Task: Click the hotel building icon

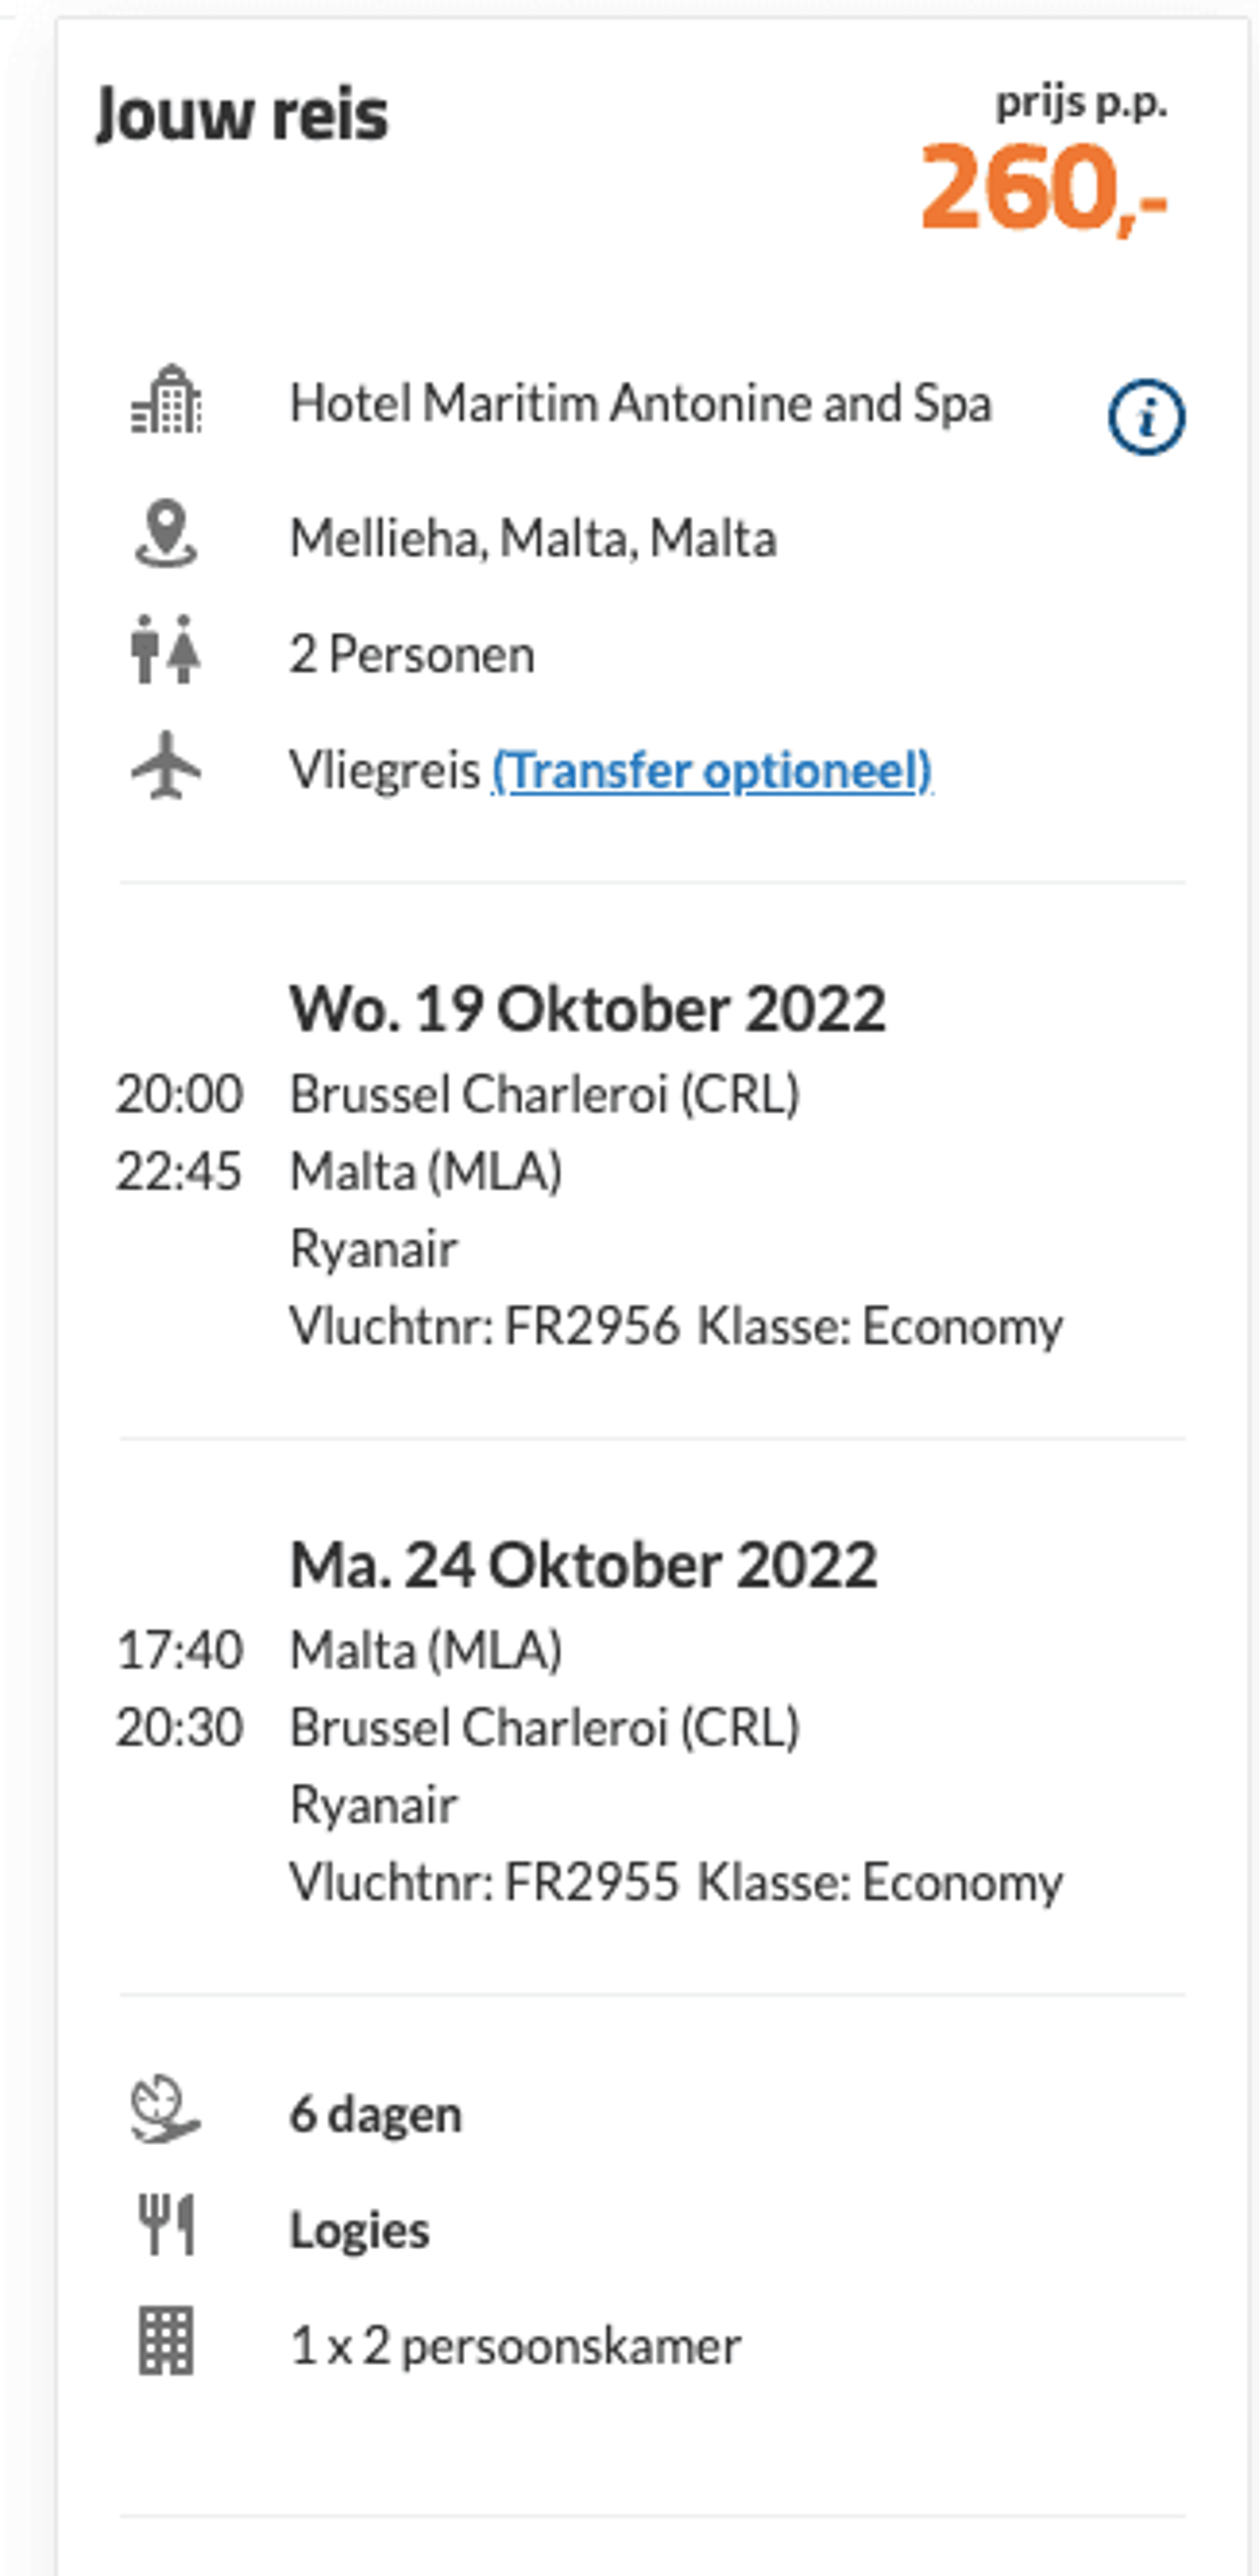Action: 166,399
